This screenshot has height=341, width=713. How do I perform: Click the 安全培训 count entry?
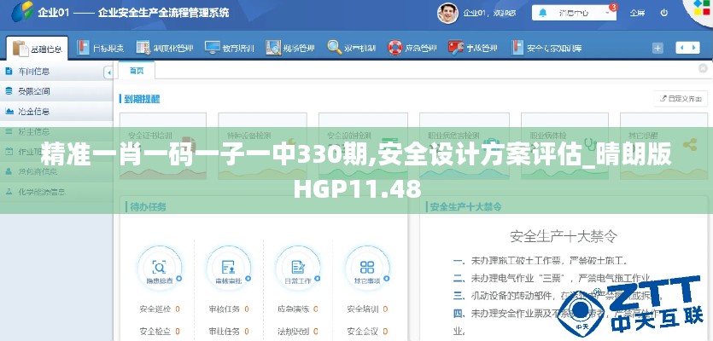tap(367, 309)
